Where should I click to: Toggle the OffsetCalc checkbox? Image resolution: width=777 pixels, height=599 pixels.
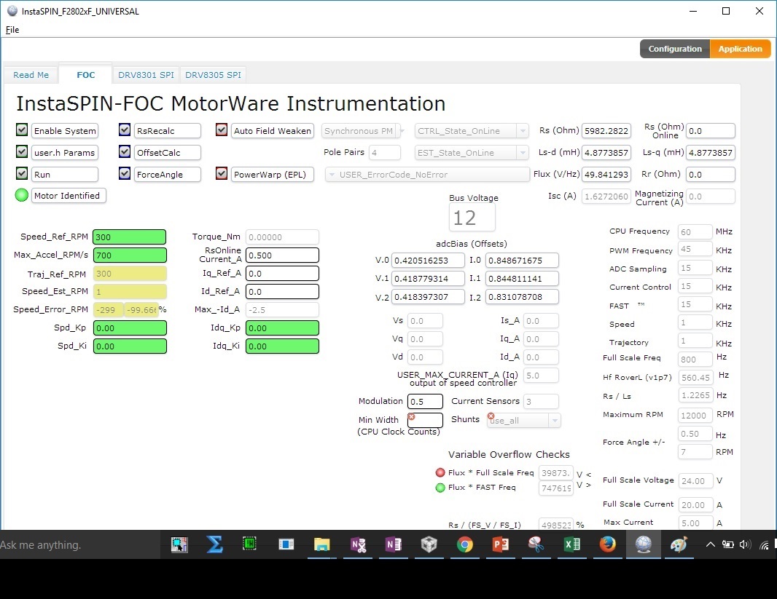(125, 151)
